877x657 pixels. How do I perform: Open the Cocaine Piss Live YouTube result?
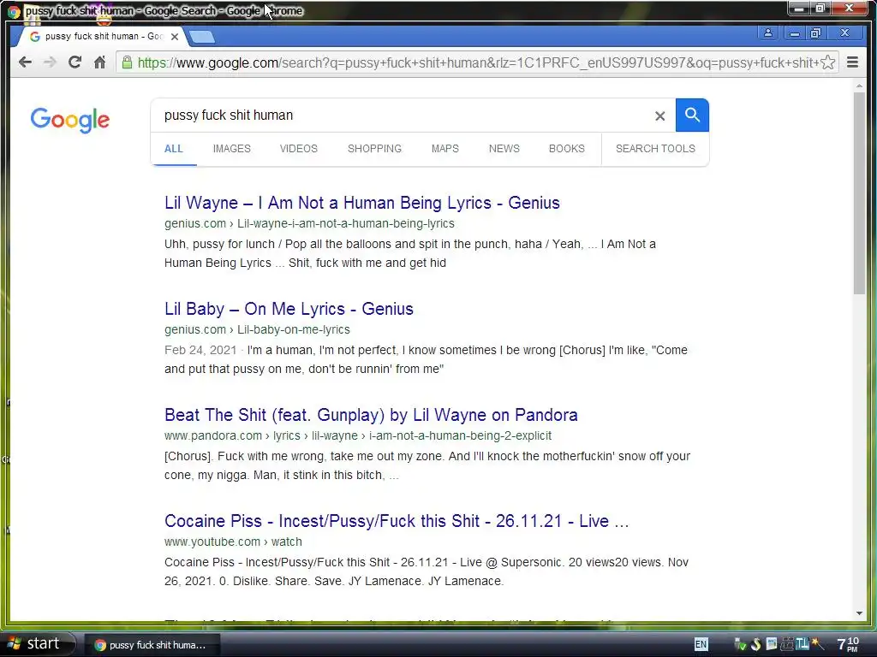pyautogui.click(x=397, y=521)
